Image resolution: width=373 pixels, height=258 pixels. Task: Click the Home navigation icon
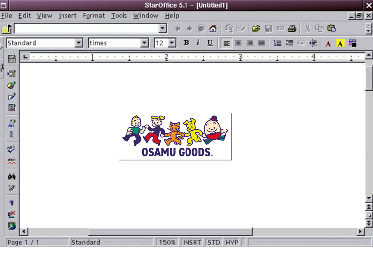[213, 29]
